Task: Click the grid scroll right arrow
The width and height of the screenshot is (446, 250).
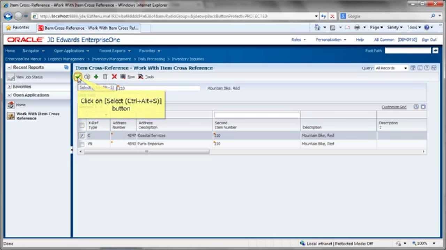Action: (424, 151)
